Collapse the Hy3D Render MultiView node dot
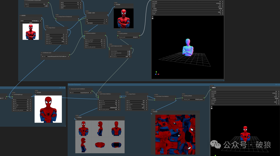This screenshot has width=280, height=156. point(99,94)
